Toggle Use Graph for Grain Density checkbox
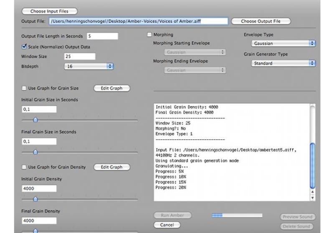 pyautogui.click(x=24, y=167)
